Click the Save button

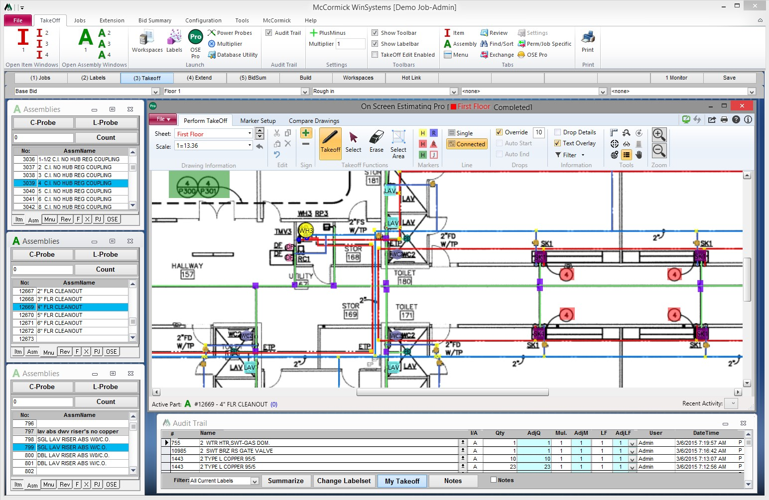coord(730,78)
